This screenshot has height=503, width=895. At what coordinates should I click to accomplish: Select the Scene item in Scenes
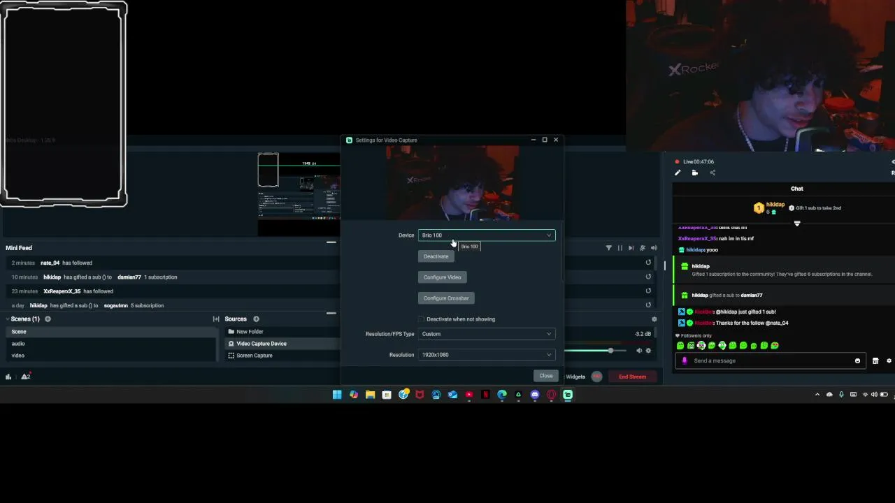click(x=110, y=332)
